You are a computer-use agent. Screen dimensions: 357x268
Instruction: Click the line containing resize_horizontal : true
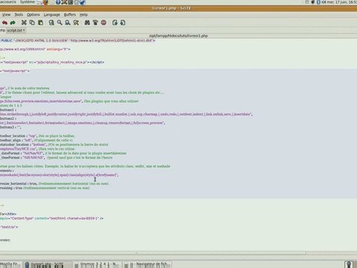tap(54, 184)
